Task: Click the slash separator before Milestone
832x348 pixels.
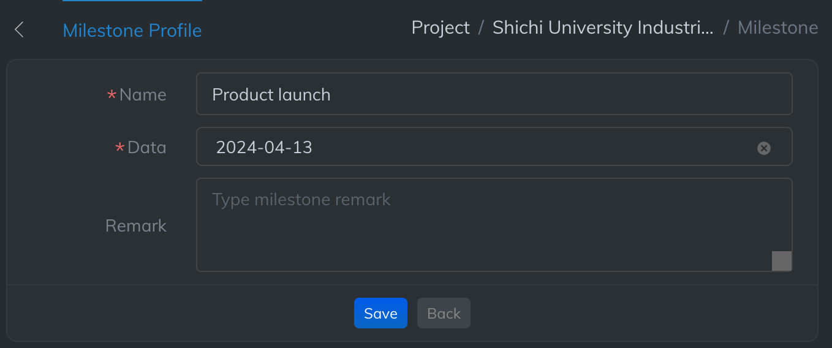Action: point(726,28)
